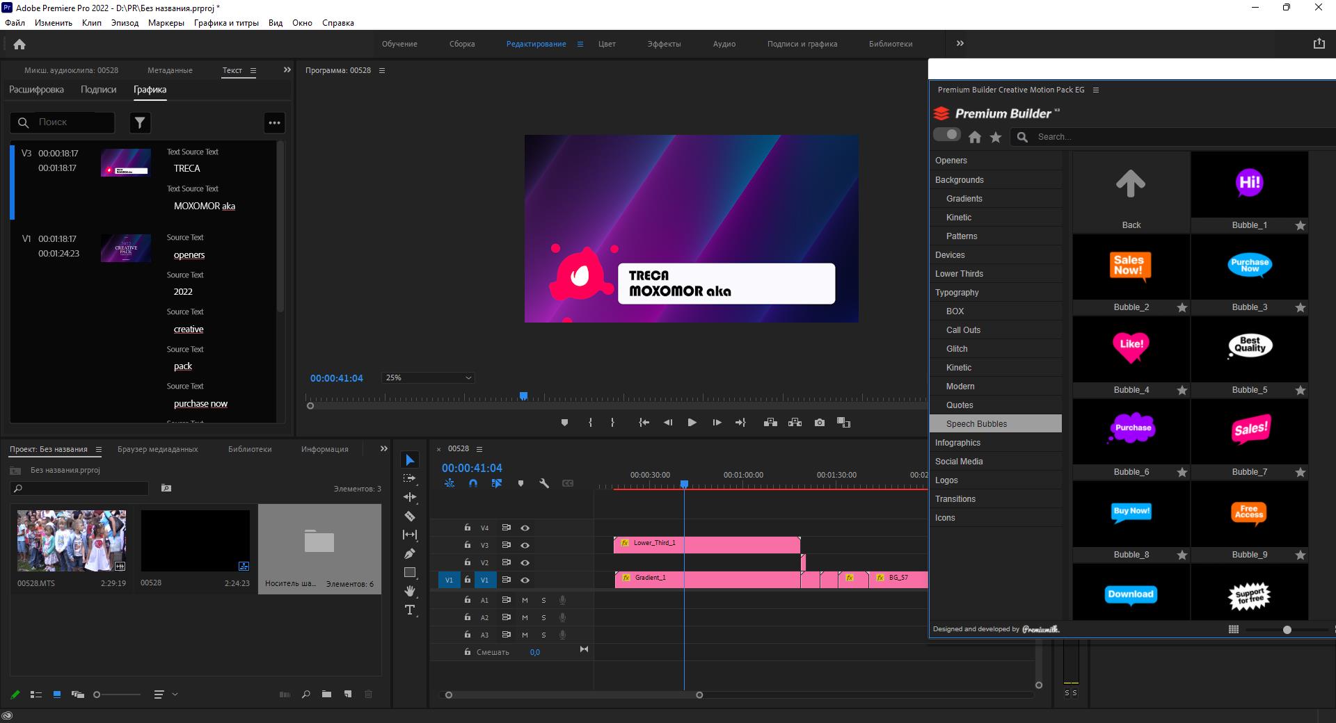
Task: Open Premium Builder home icon
Action: click(975, 137)
